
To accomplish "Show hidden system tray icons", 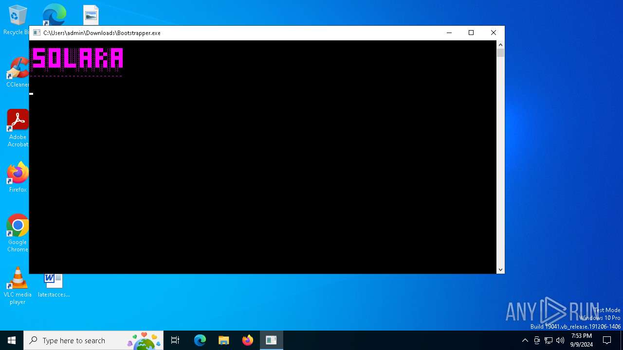I will pos(525,340).
